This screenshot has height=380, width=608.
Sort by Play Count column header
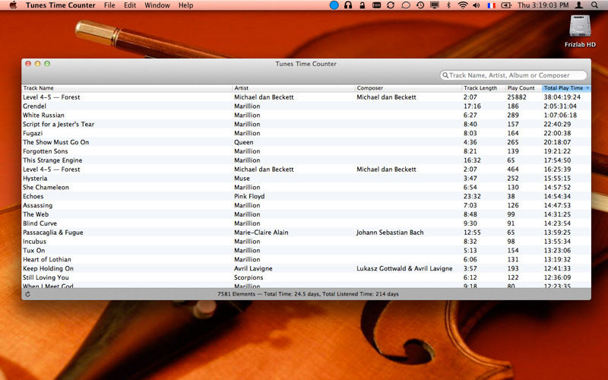click(x=524, y=88)
